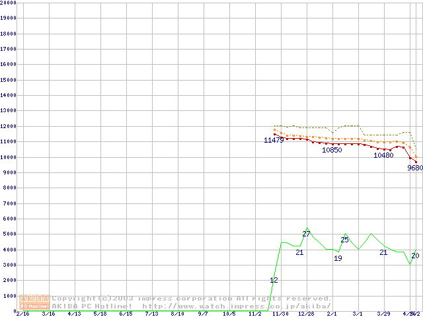Click the 10000 value on y-axis
This screenshot has height=317, width=423.
pos(8,157)
